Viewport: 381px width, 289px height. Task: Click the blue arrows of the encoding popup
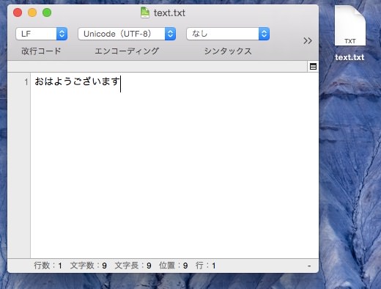170,34
